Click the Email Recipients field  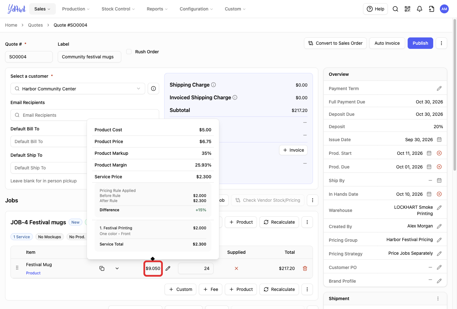(85, 115)
